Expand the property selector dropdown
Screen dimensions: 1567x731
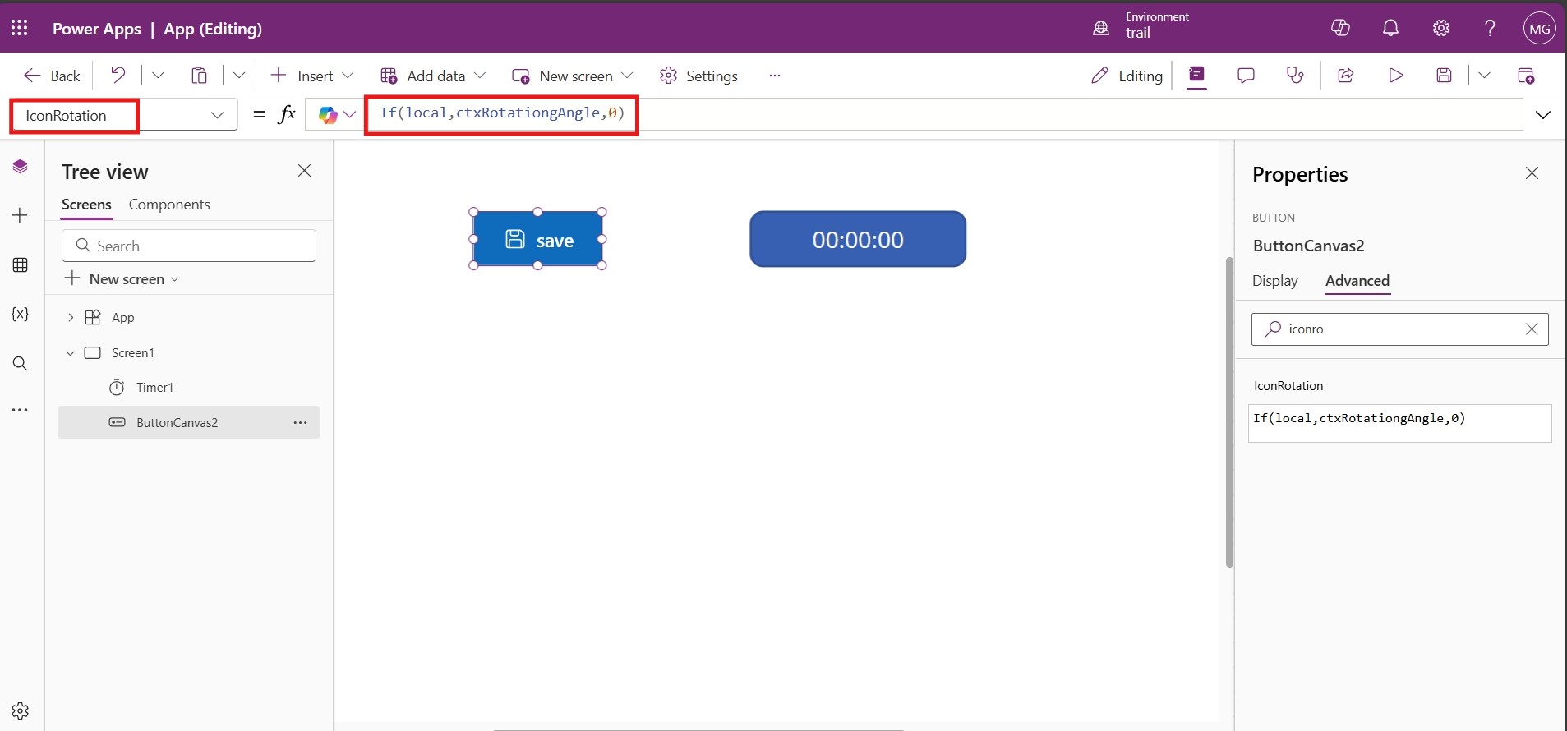[x=217, y=115]
